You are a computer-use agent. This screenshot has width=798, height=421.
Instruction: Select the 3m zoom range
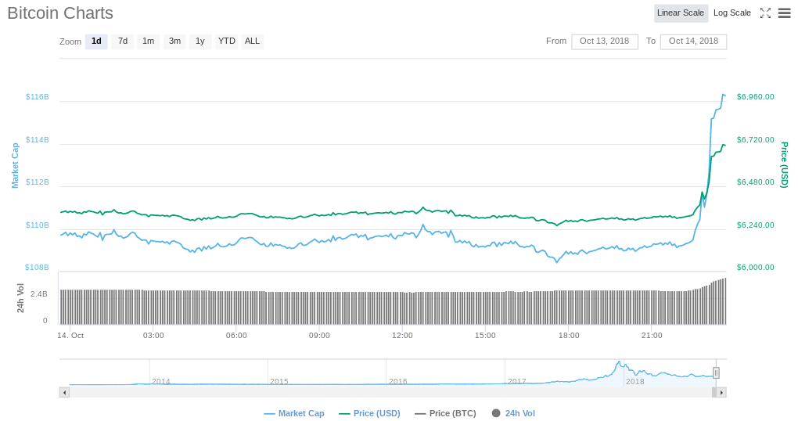(174, 41)
